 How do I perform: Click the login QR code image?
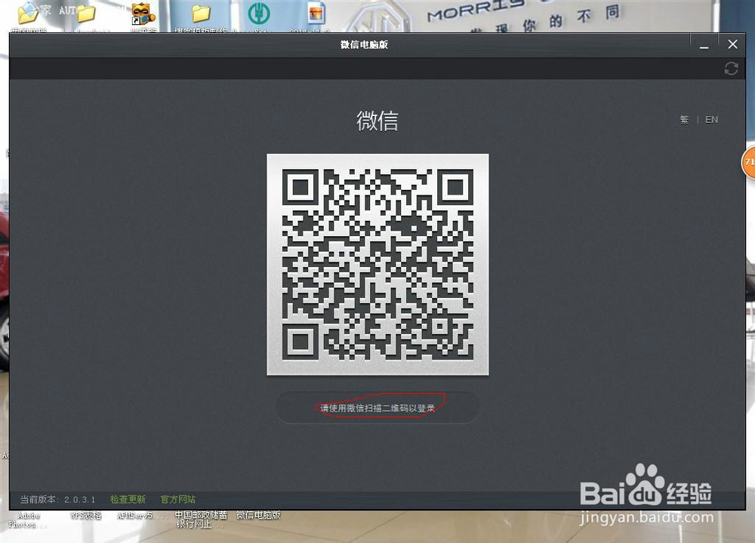click(x=377, y=264)
